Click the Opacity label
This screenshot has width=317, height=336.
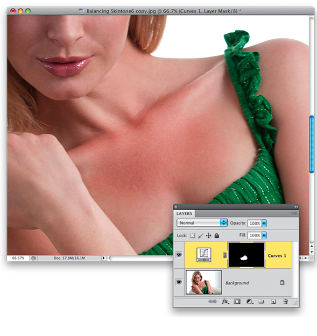click(x=238, y=223)
